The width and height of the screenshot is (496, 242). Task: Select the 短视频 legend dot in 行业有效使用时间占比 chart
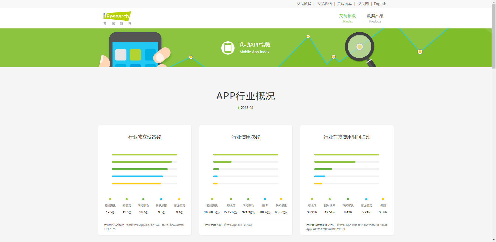click(312, 199)
